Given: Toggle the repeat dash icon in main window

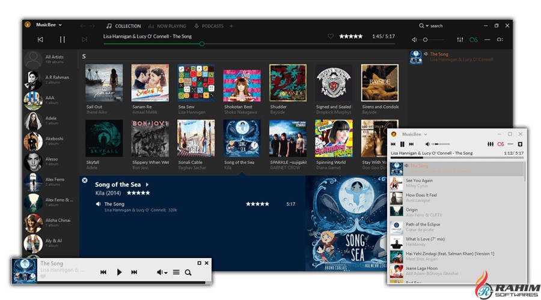Looking at the screenshot, I should [x=487, y=40].
